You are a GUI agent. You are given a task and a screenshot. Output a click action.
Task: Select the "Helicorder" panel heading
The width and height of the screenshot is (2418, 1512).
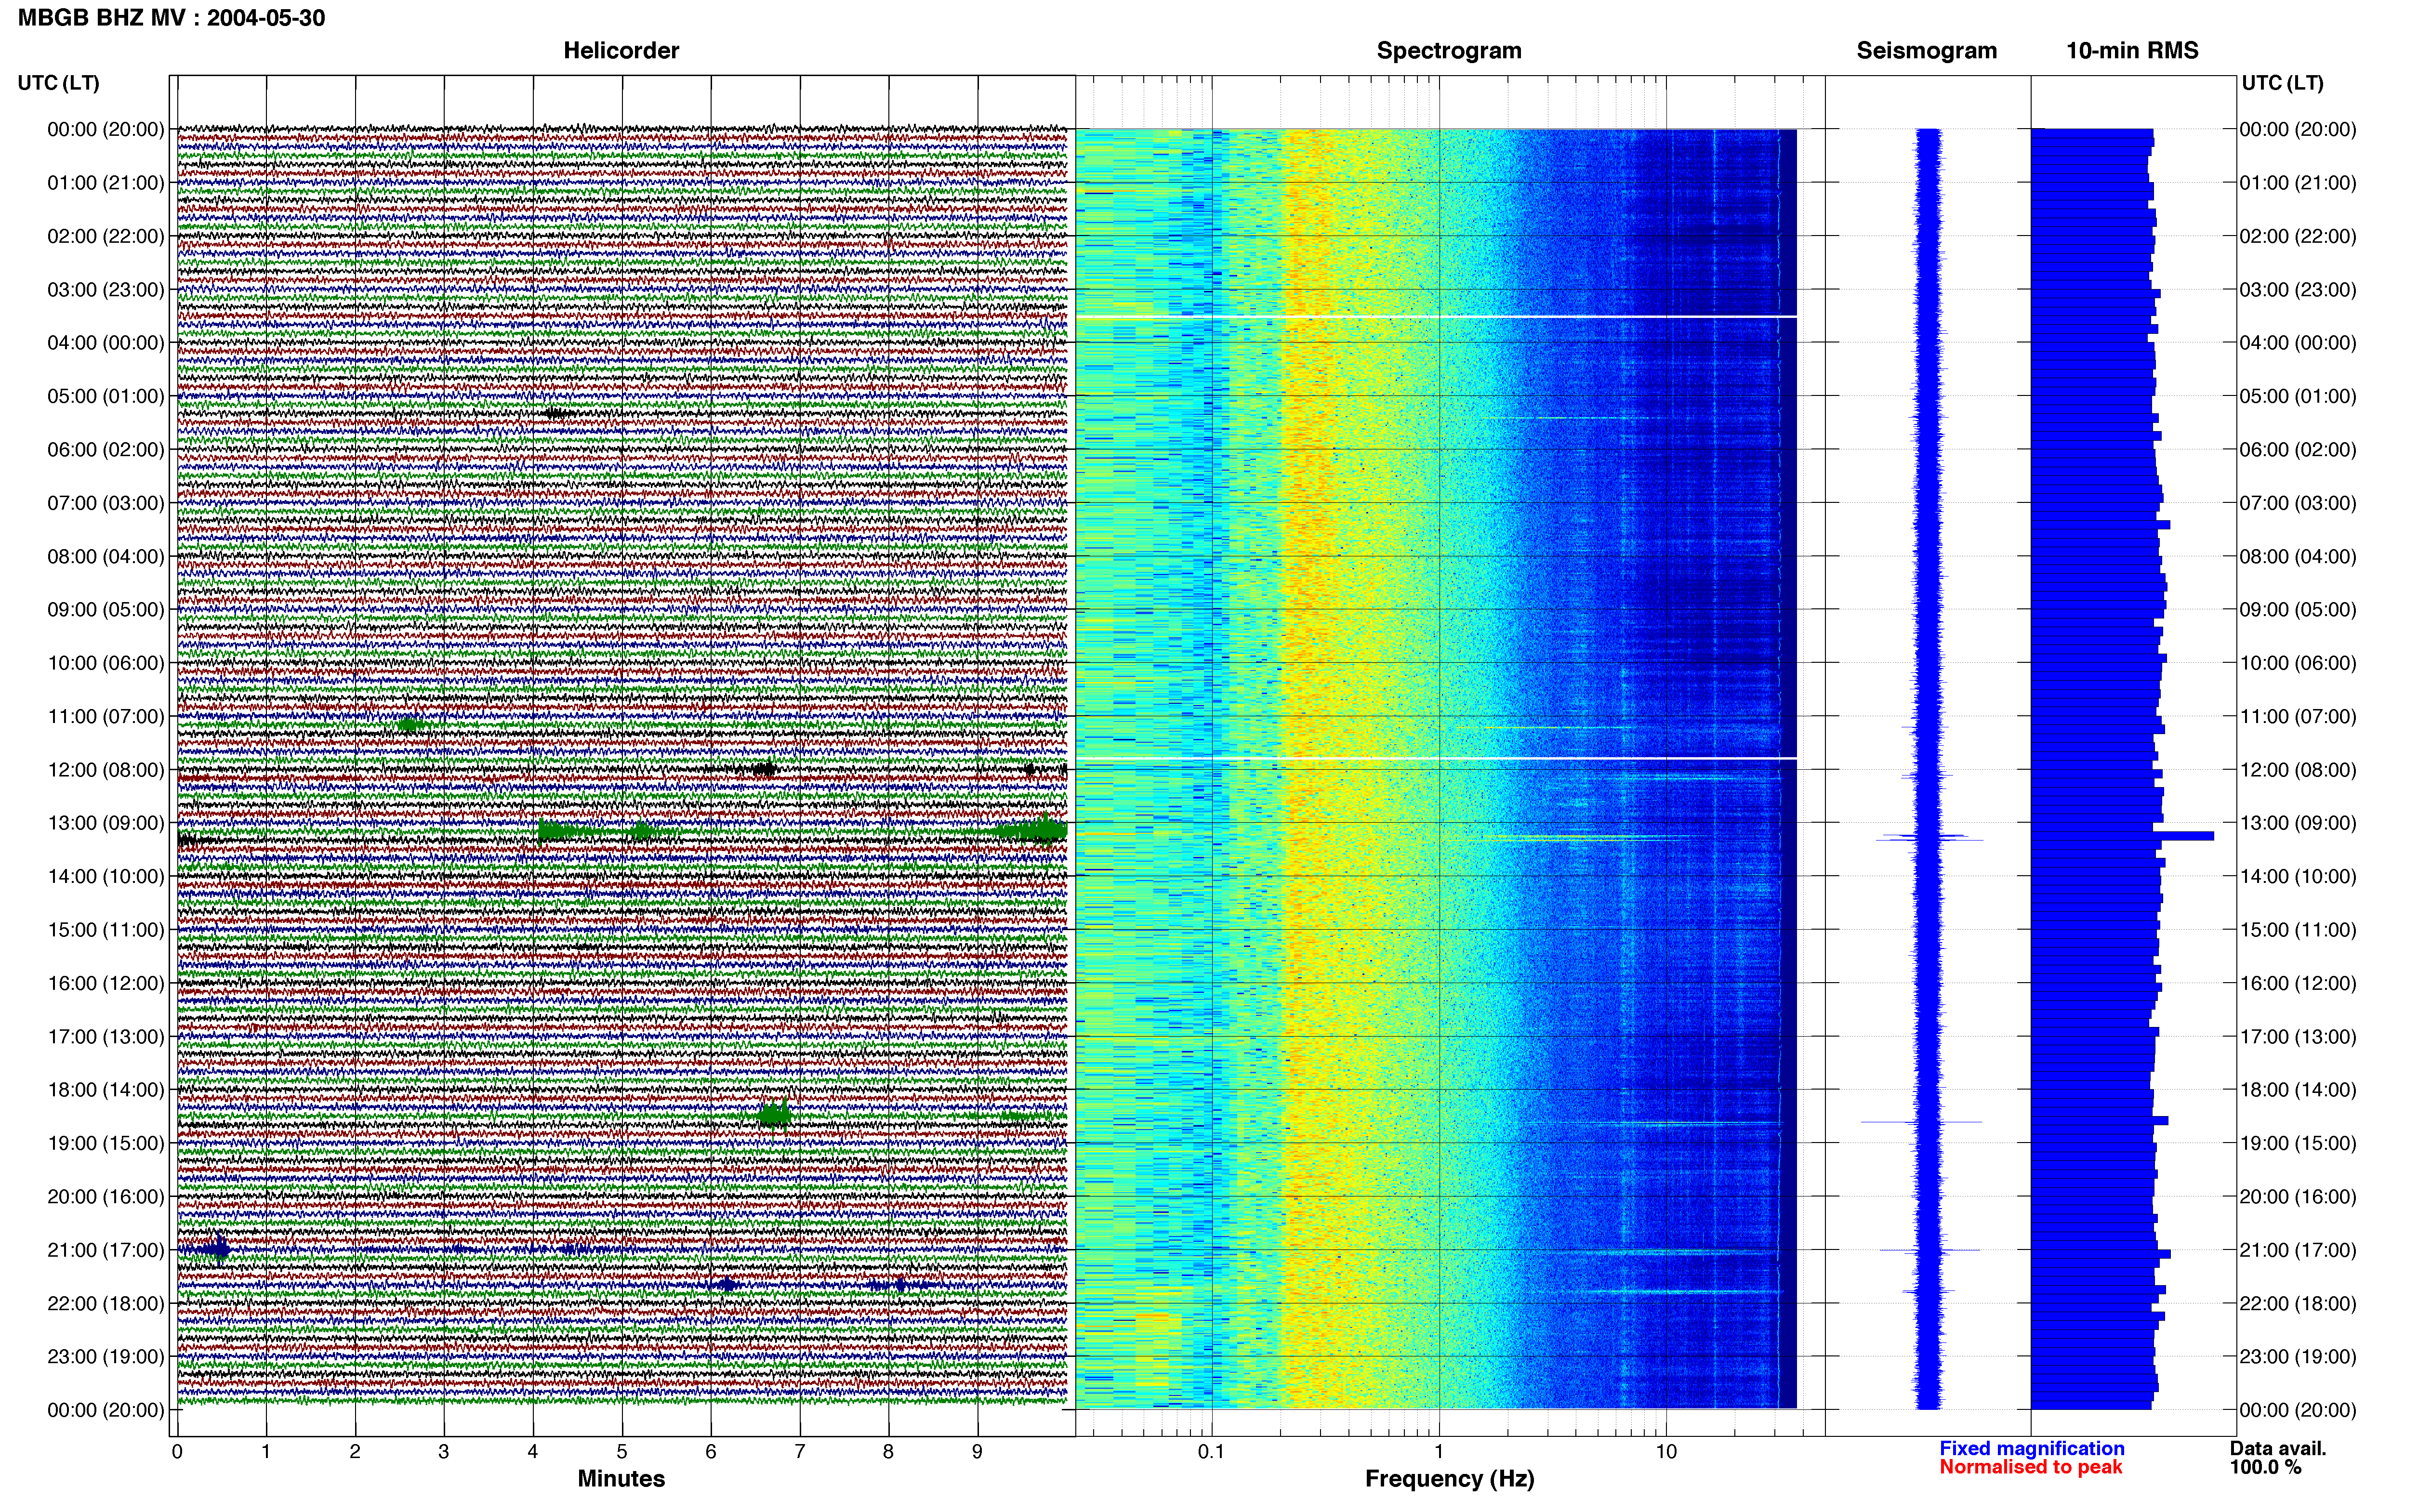click(621, 50)
